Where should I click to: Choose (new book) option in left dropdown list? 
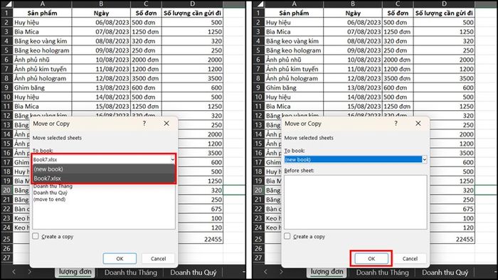104,169
